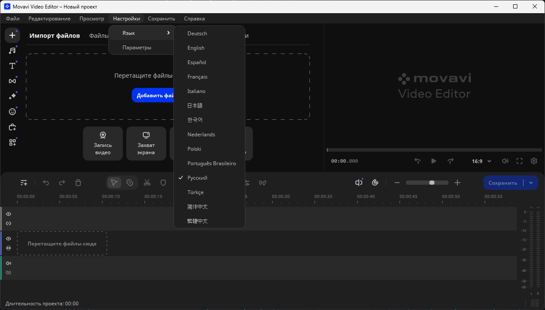Click the Transition wizard icon on timeline toolbar
545x310 pixels.
pyautogui.click(x=263, y=183)
